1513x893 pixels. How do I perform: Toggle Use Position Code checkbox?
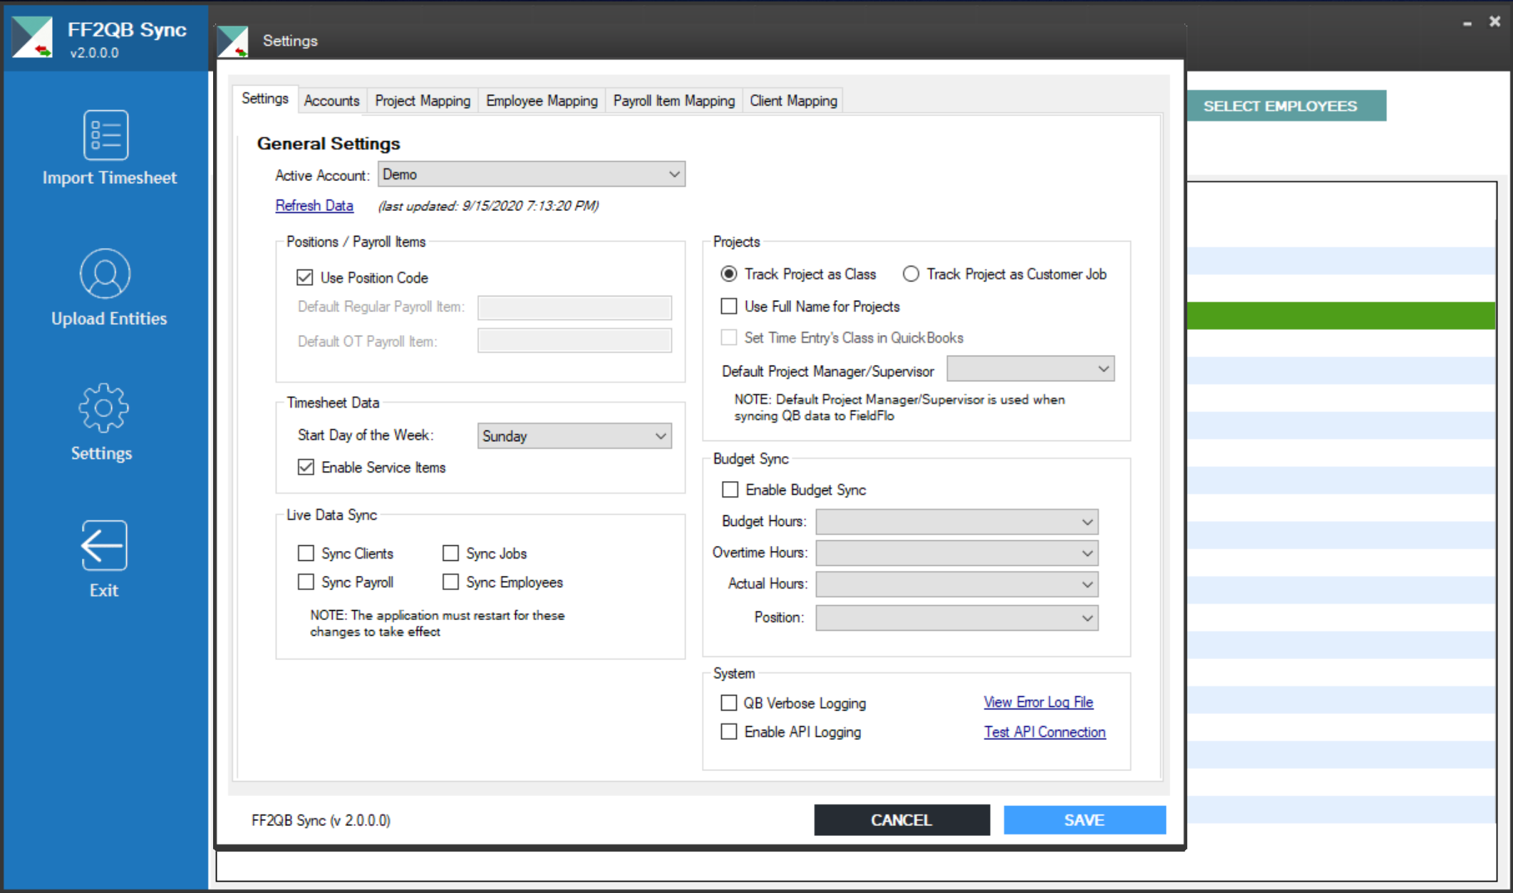coord(305,277)
